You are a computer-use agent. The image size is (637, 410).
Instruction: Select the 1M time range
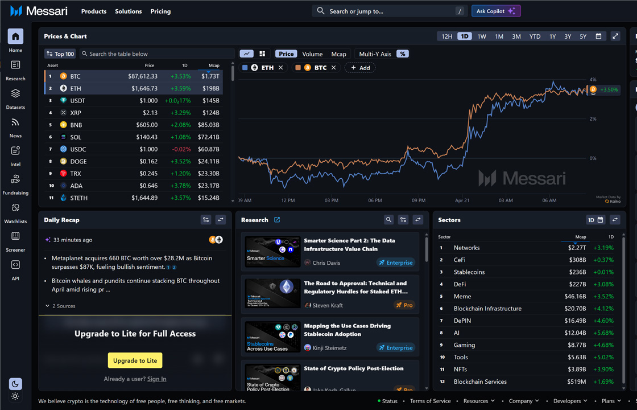(499, 36)
